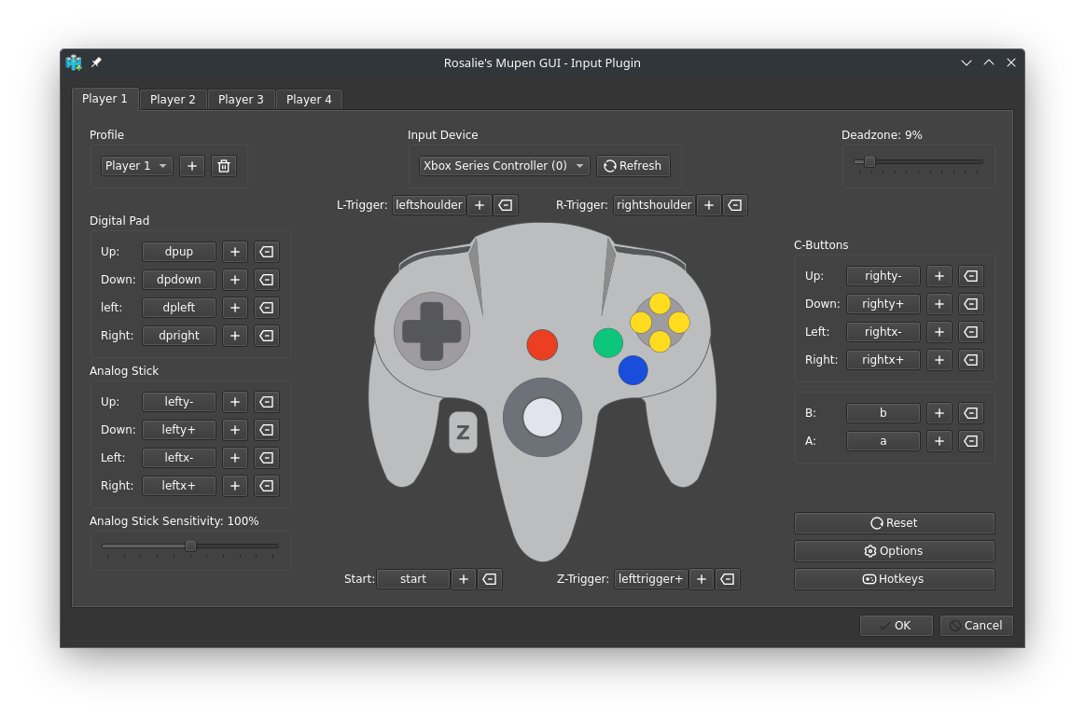Clear the C-Buttons Right mapping

coord(971,360)
